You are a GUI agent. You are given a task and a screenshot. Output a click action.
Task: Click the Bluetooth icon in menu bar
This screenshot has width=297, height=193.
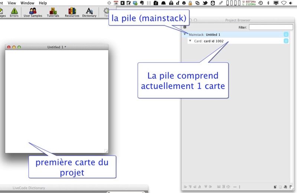click(x=268, y=3)
